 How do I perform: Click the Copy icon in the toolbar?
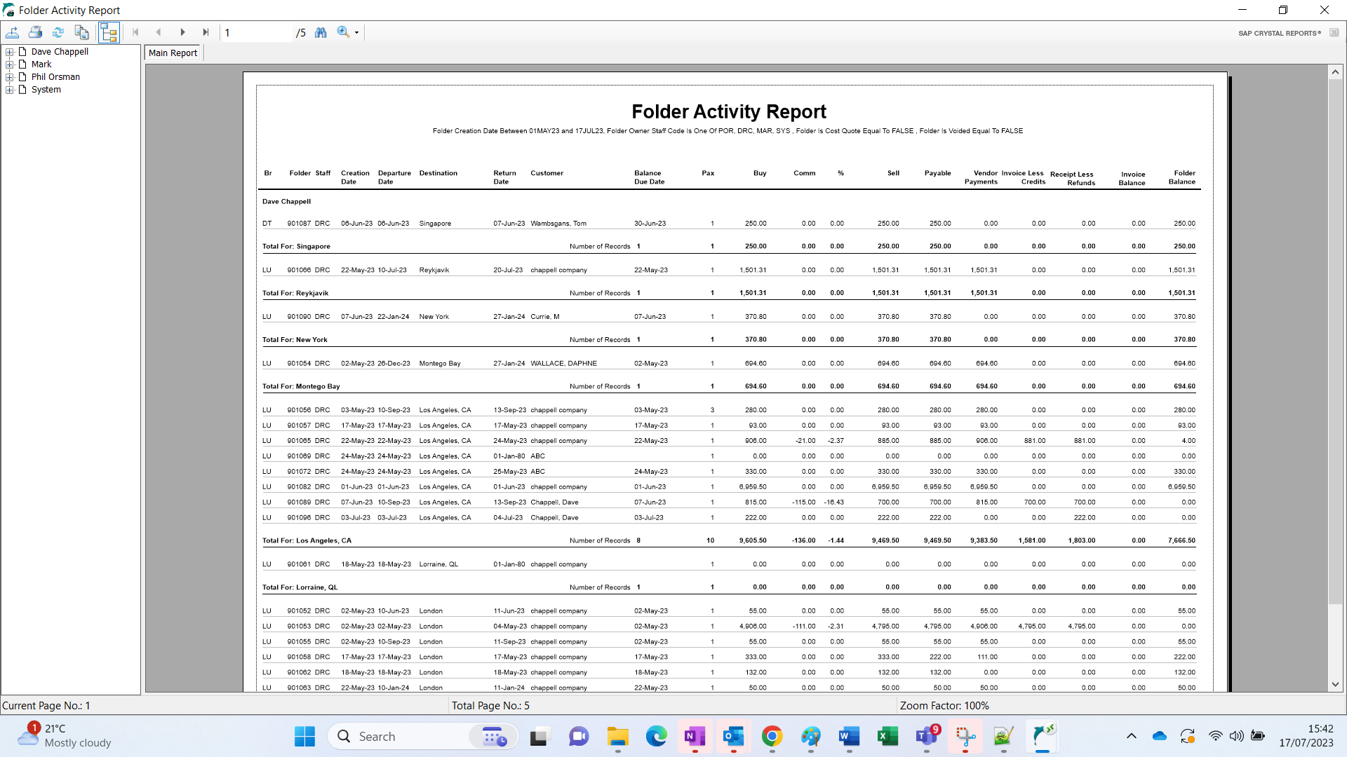coord(82,32)
